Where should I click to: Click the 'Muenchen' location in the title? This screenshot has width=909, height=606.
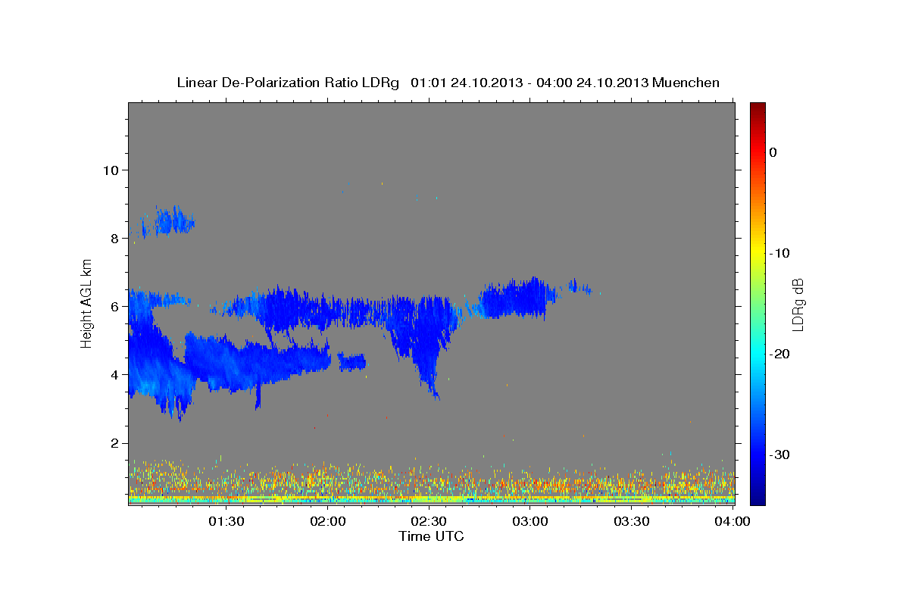point(686,83)
